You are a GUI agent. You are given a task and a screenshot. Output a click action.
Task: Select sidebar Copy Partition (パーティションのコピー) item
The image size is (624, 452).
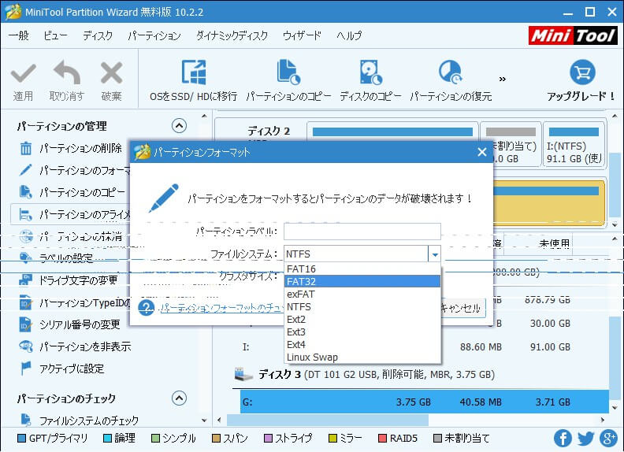[x=72, y=193]
